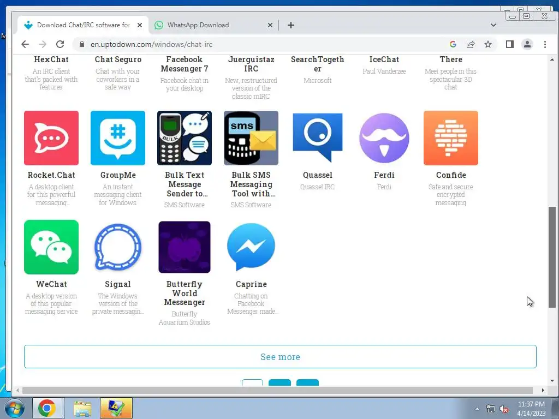Open the Butterfly World Messenger icon
559x419 pixels.
[185, 247]
